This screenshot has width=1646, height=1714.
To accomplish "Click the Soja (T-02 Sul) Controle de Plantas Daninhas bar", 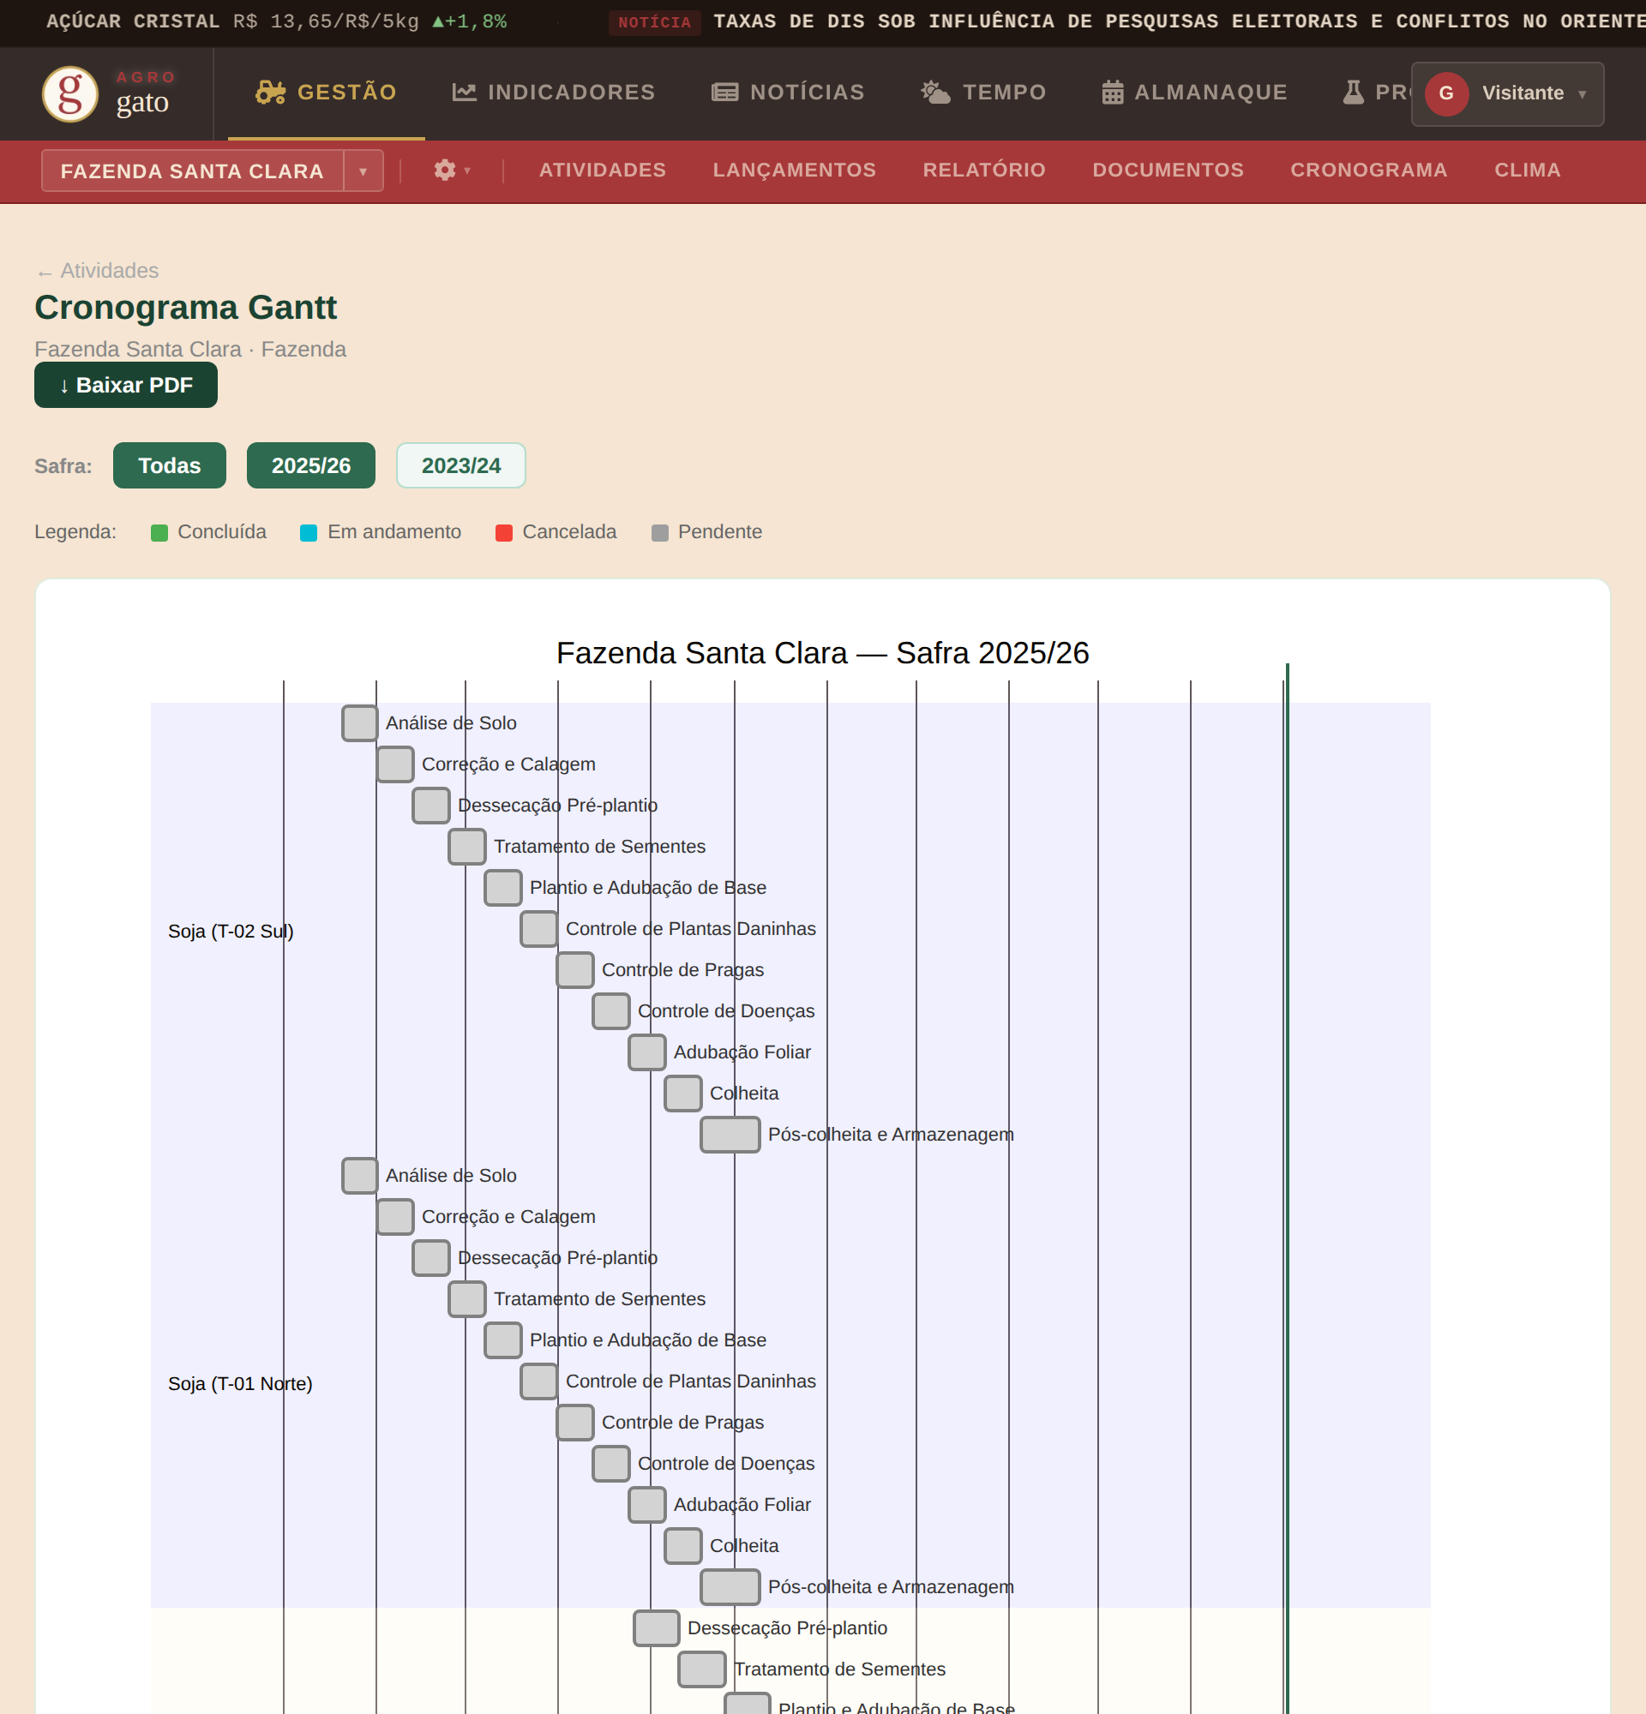I will click(x=538, y=929).
